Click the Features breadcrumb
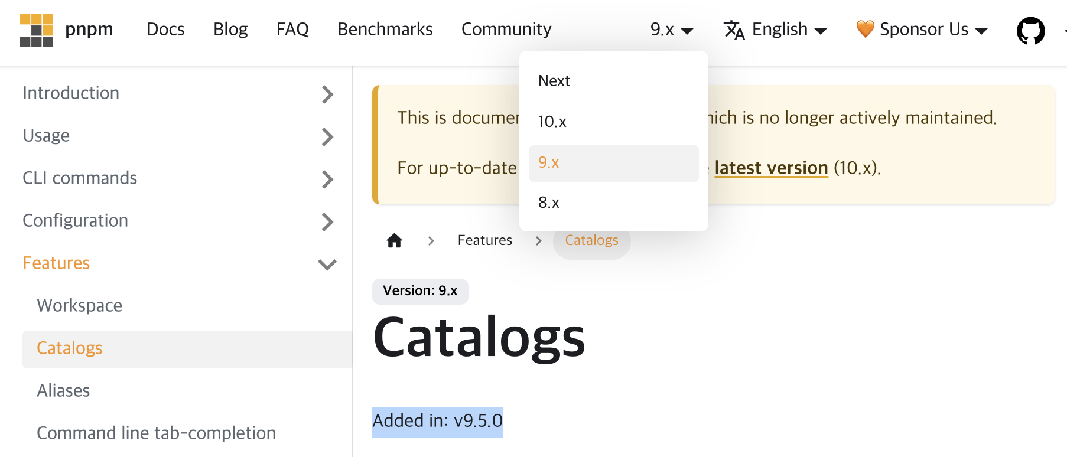 [x=484, y=240]
